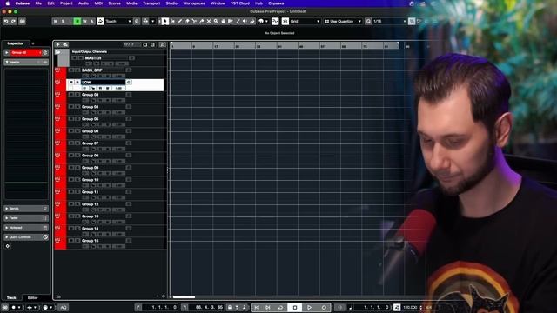Select the Play speaker tool
The image size is (557, 313).
pos(245,21)
